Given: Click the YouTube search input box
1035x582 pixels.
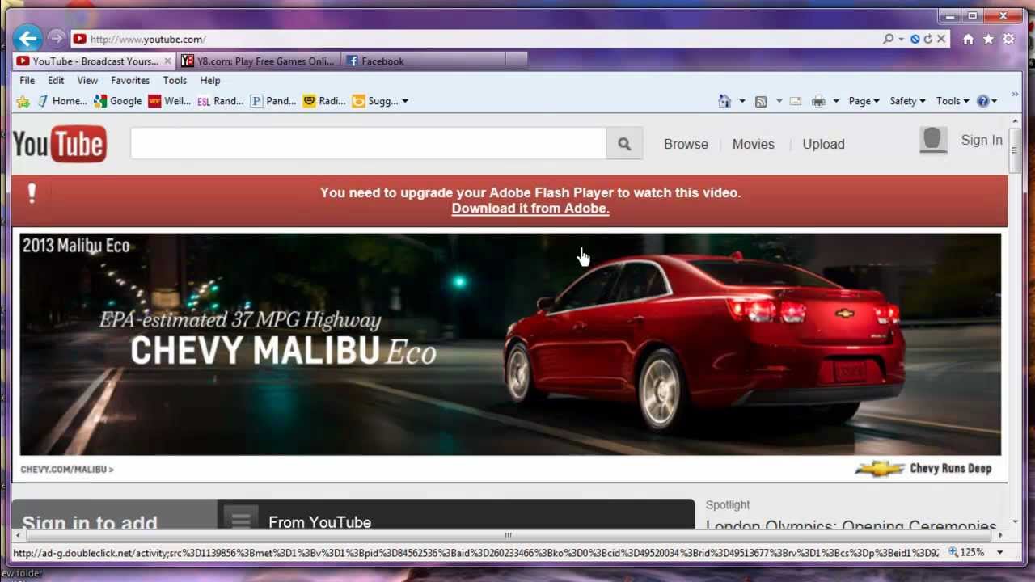Looking at the screenshot, I should pyautogui.click(x=368, y=144).
